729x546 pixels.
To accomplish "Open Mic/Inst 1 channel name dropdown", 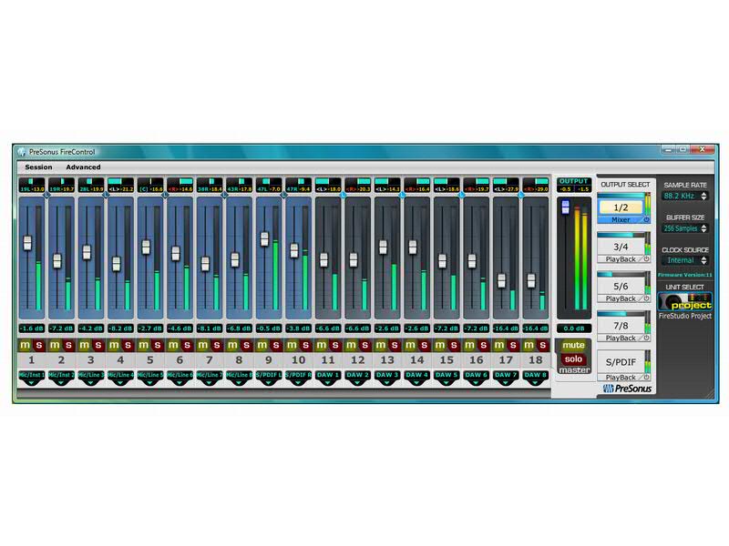I will (32, 378).
